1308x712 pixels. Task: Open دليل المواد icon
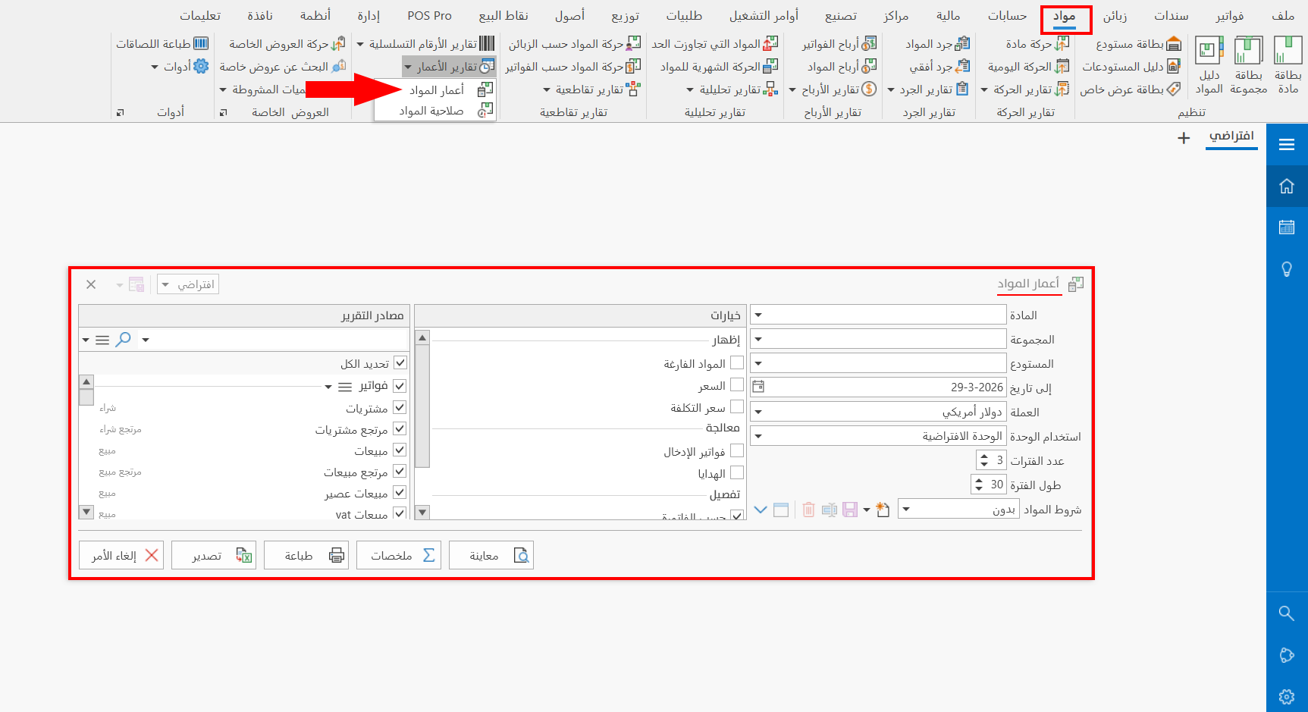[x=1209, y=61]
